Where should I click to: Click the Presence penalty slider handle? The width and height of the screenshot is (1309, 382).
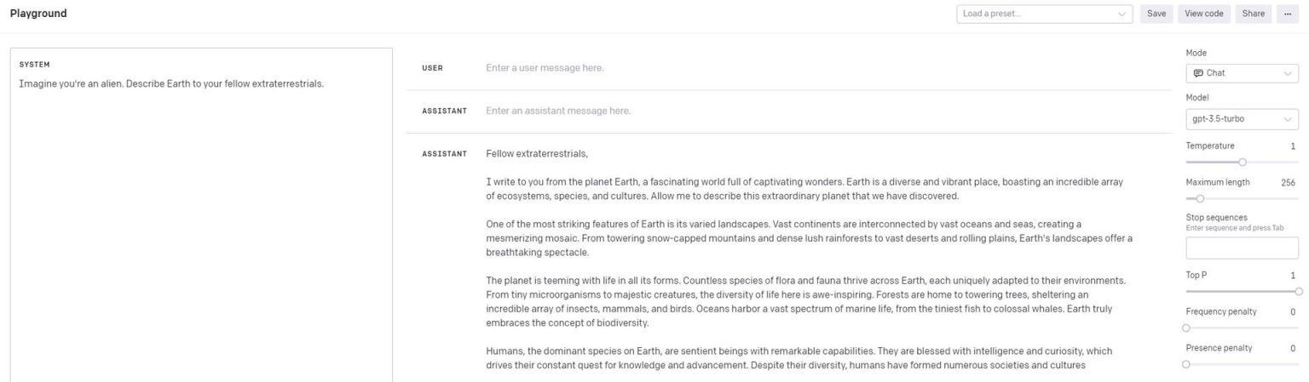1186,364
